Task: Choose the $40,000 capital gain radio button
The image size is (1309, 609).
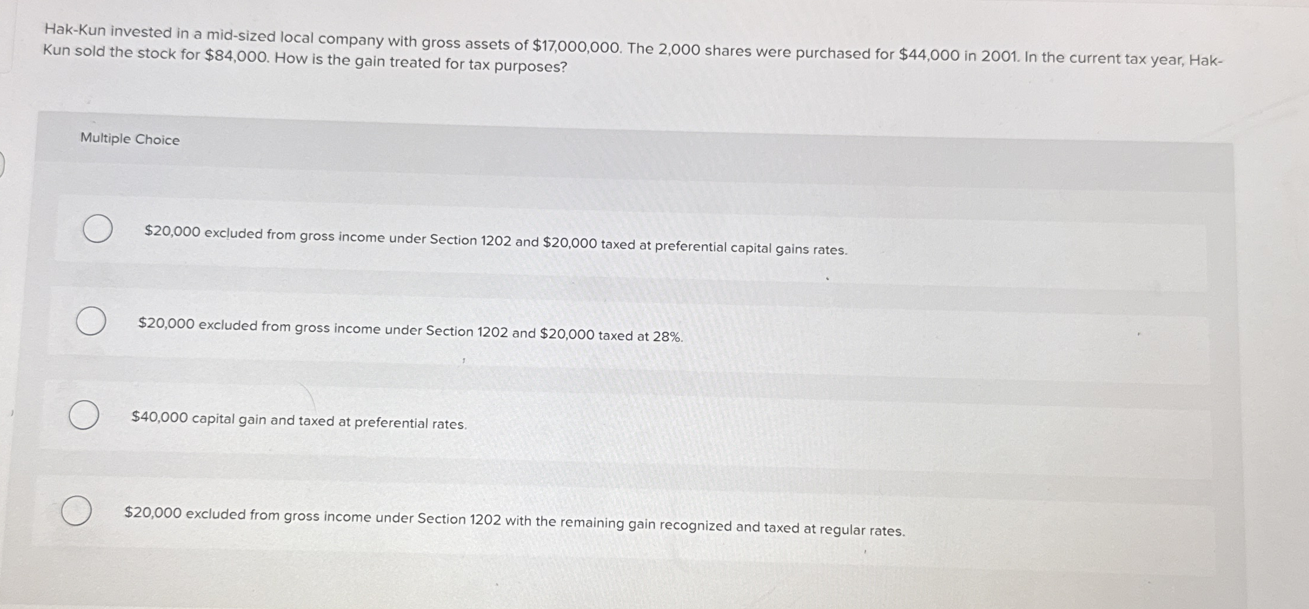Action: (x=84, y=414)
